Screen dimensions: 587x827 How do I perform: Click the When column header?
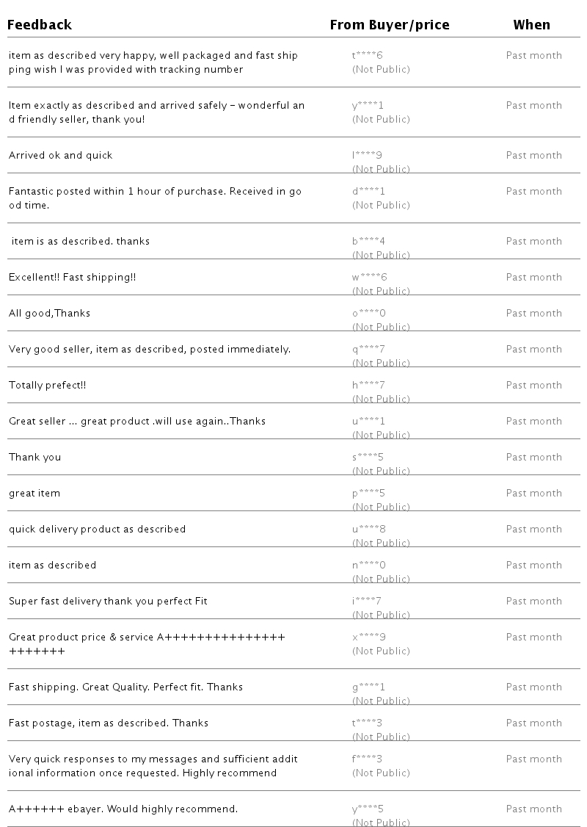[532, 25]
